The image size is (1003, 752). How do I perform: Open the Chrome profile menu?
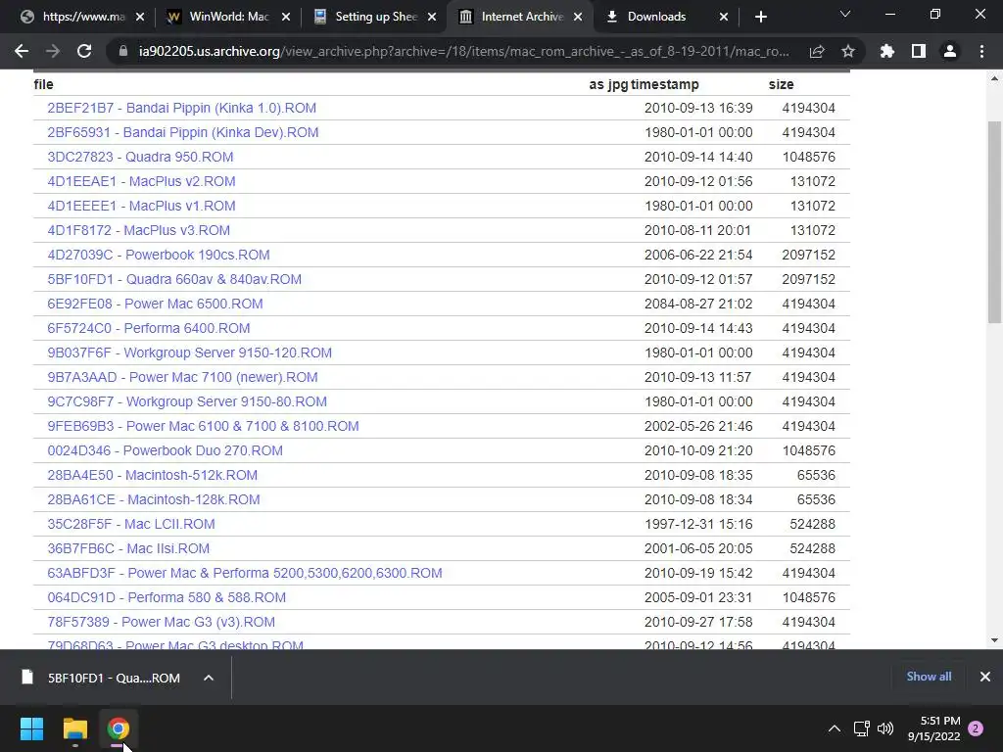coord(950,51)
